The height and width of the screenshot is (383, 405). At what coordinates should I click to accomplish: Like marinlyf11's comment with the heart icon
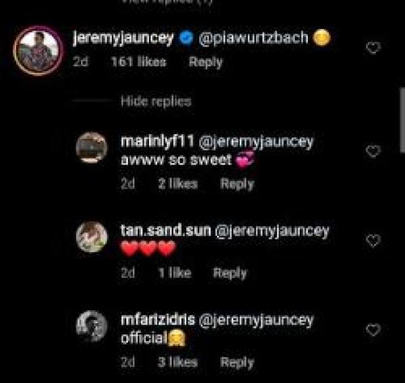[373, 151]
